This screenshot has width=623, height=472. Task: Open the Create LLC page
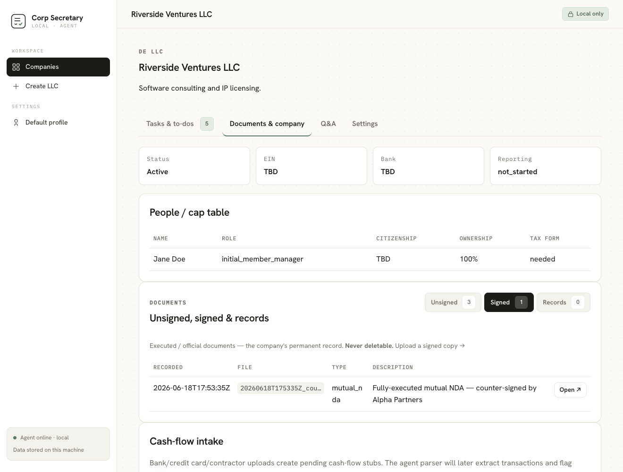pyautogui.click(x=58, y=86)
